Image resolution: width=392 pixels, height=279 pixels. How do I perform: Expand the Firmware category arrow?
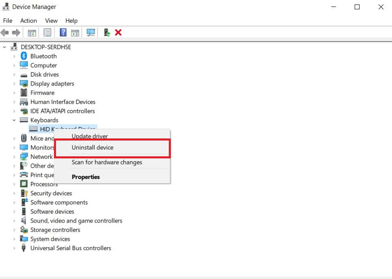14,93
